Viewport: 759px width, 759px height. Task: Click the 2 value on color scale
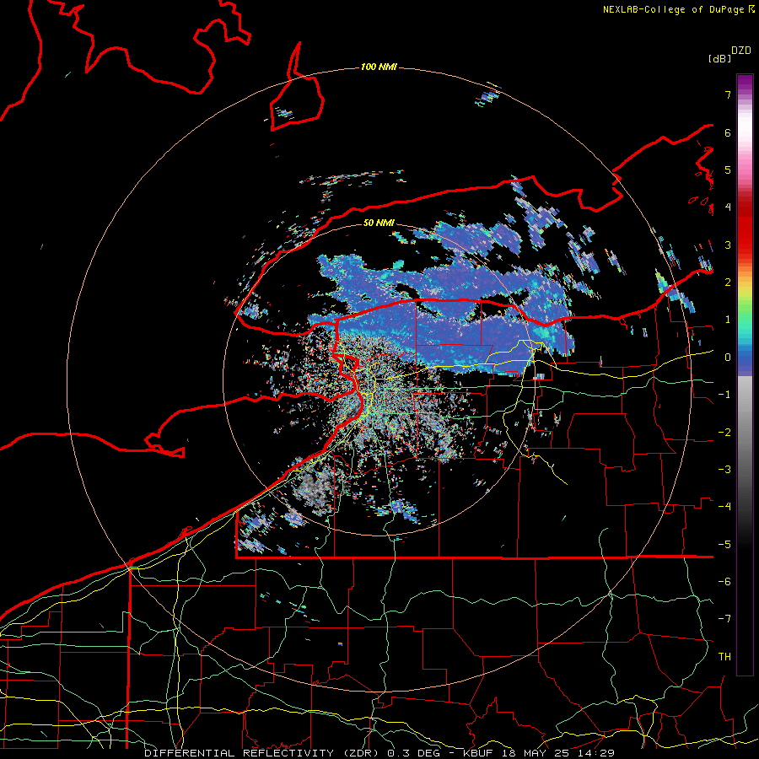[x=728, y=283]
